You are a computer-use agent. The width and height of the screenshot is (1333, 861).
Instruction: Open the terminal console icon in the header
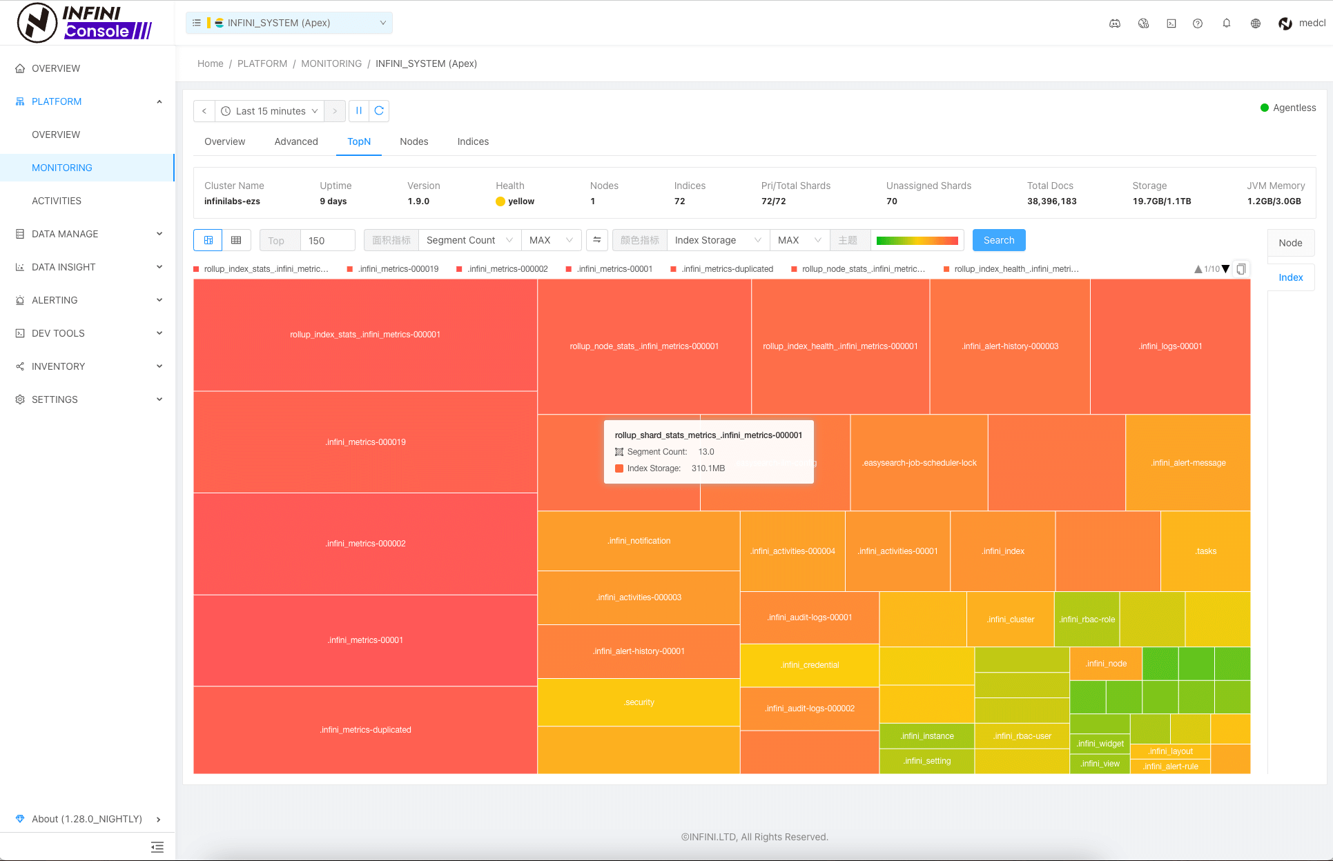point(1171,23)
